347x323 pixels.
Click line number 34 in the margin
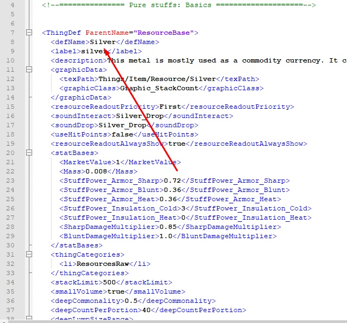tap(10, 282)
